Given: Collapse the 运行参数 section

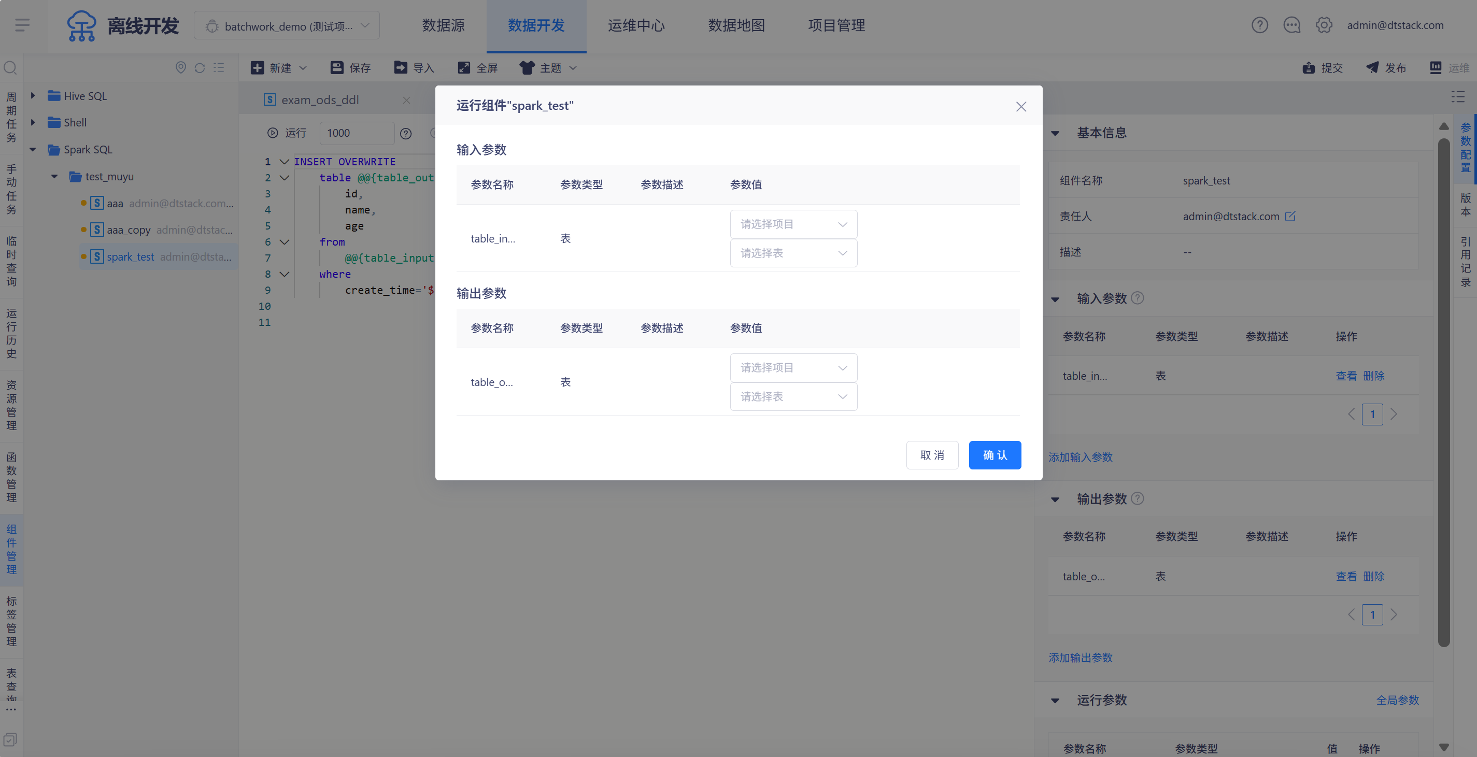Looking at the screenshot, I should (1055, 701).
